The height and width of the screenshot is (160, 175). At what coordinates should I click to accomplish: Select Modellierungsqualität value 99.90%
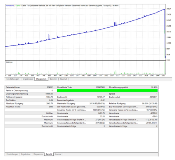(x=154, y=87)
